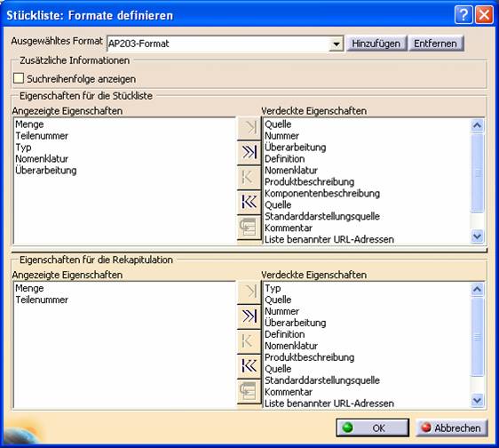Viewport: 499px width, 448px height.
Task: Open the Ausgewähltes Format dropdown arrow
Action: coord(336,44)
